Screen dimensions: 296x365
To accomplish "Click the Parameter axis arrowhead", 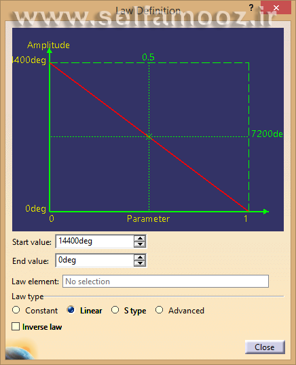I will point(265,212).
